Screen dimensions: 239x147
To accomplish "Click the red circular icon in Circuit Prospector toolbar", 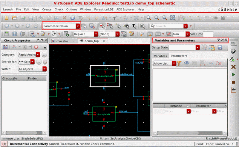I will 36,47.
